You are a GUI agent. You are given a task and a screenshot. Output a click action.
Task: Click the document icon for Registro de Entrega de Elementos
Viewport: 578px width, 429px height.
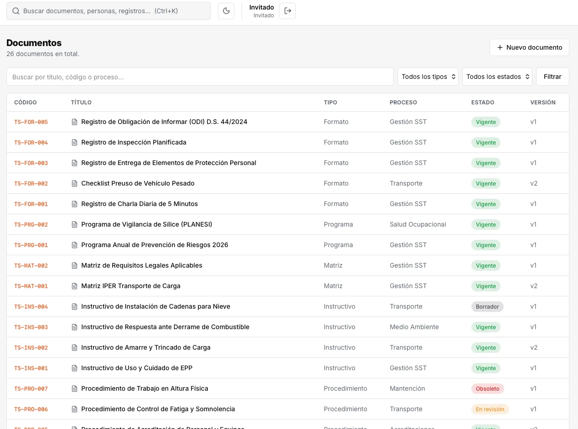coord(75,163)
